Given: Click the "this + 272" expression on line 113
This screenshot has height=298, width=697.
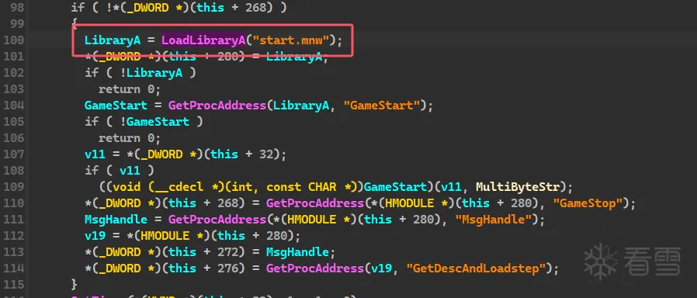Looking at the screenshot, I should (203, 252).
